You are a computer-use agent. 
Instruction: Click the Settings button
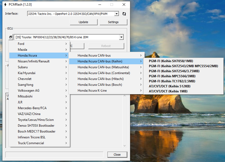pyautogui.click(x=113, y=22)
